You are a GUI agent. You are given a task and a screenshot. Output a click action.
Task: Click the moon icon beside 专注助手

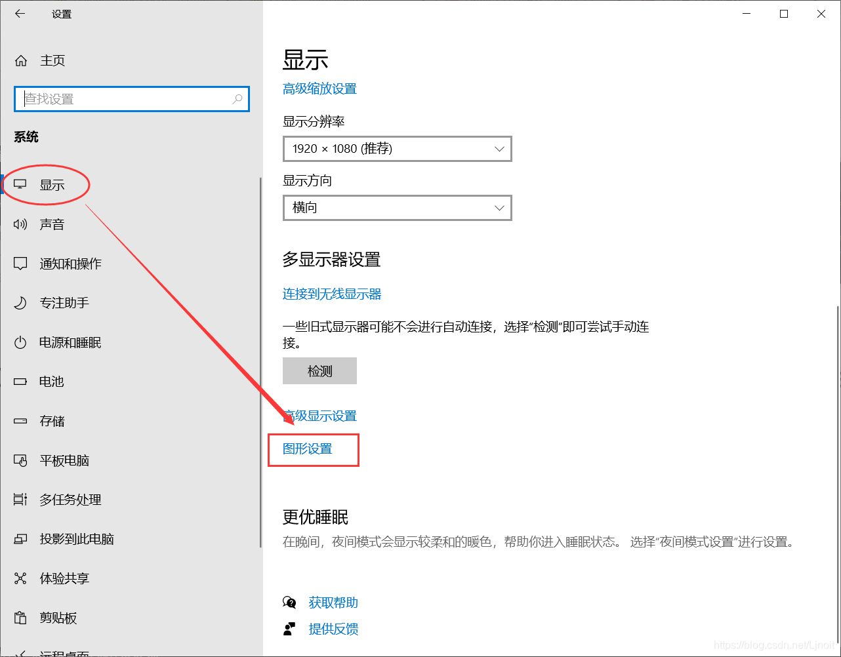[x=20, y=303]
